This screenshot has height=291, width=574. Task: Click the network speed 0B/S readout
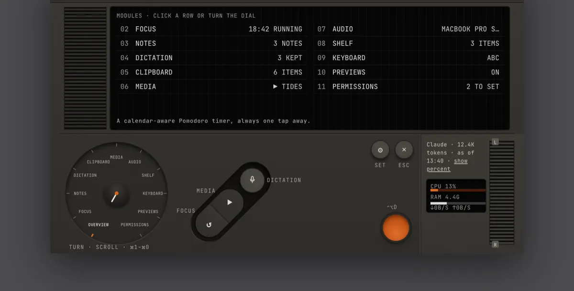point(450,208)
